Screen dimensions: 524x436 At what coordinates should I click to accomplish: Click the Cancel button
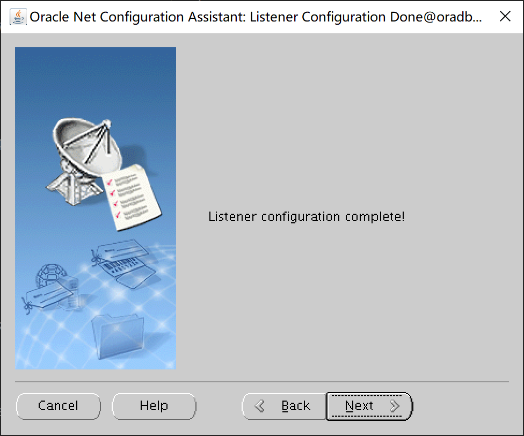pos(58,406)
